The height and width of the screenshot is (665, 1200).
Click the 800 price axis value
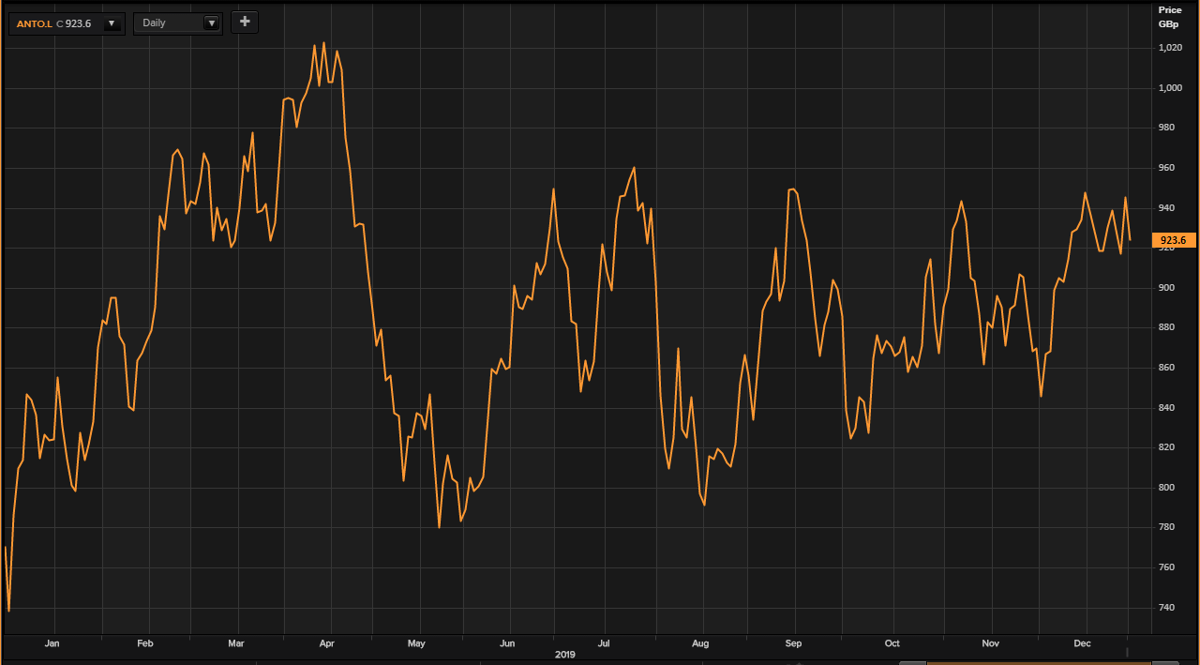pyautogui.click(x=1167, y=488)
